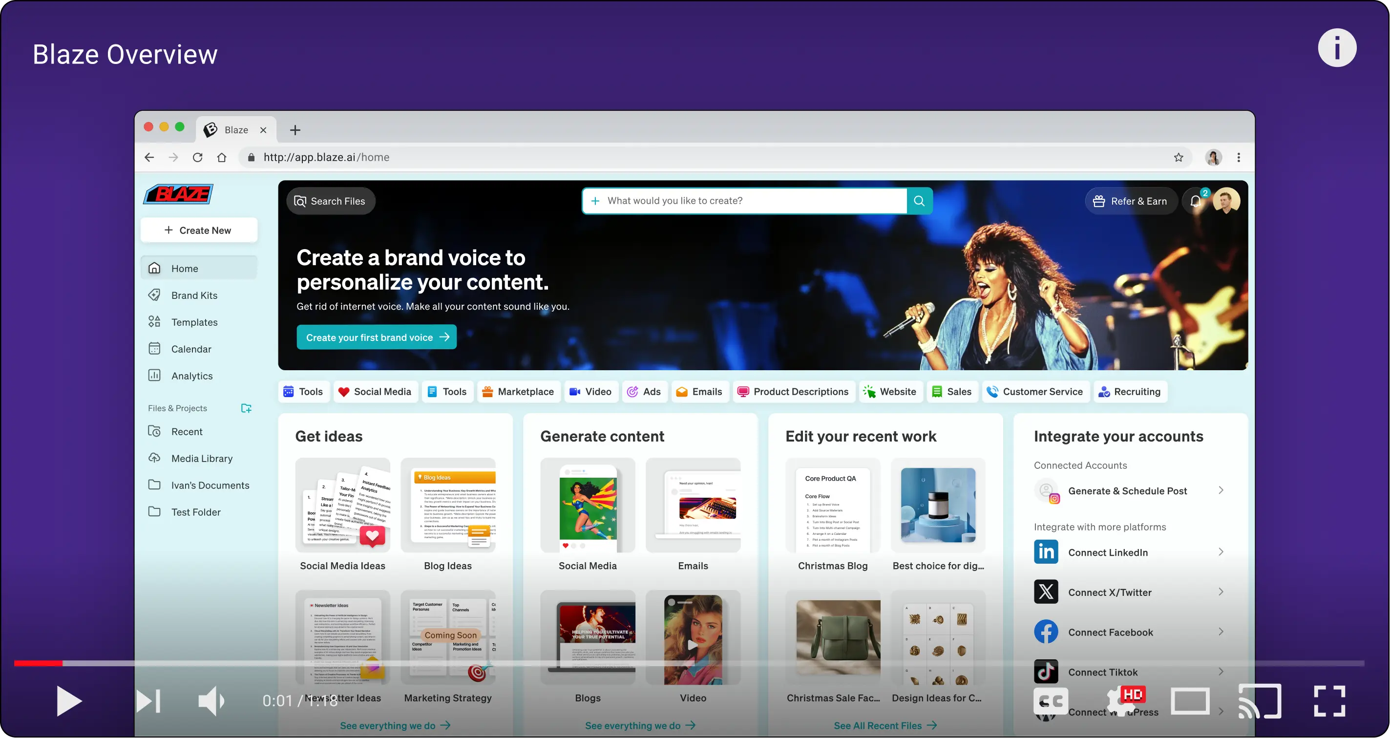Switch to theater mode

[x=1190, y=701]
